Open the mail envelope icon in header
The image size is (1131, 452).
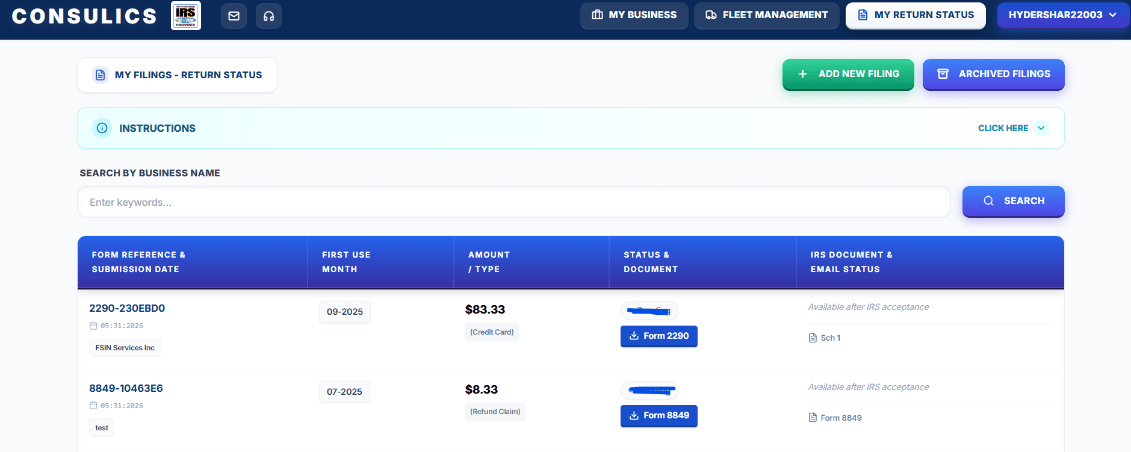[x=234, y=16]
